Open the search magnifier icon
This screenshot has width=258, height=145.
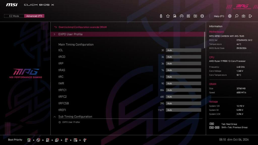236,16
